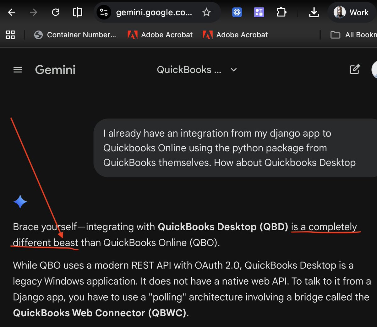Expand the QuickBooks conversation title dropdown

(197, 70)
